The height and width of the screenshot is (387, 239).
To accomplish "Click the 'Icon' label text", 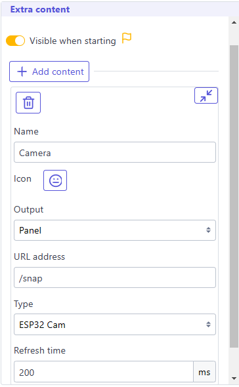I will (23, 178).
